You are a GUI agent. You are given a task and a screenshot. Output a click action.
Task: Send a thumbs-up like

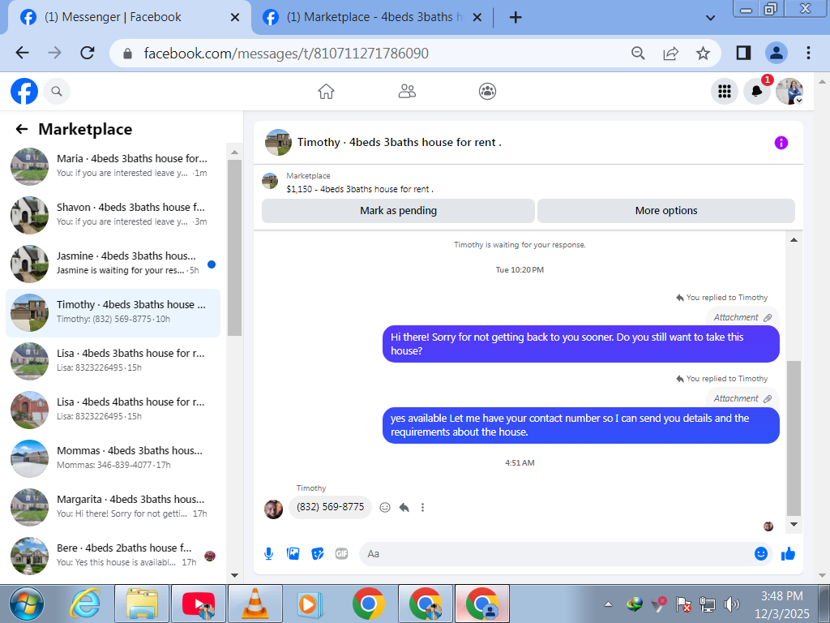788,554
